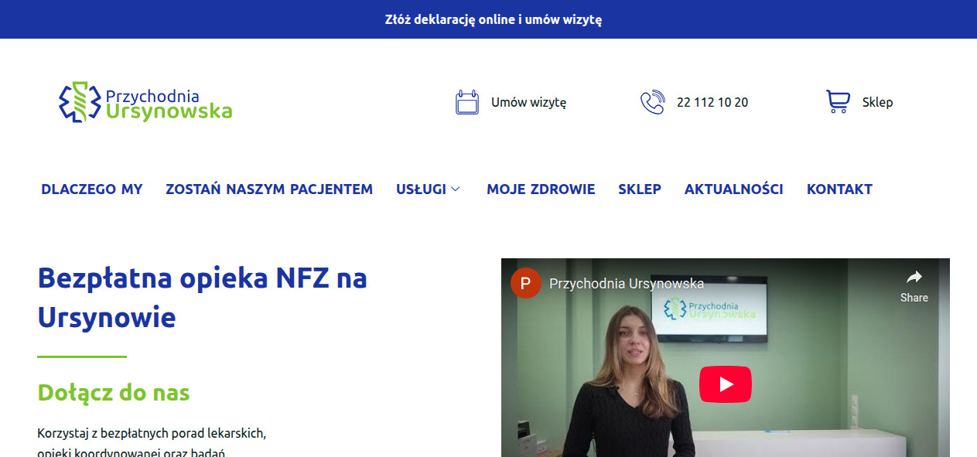
Task: Click the phone number 22 112 10 20
Action: point(712,102)
